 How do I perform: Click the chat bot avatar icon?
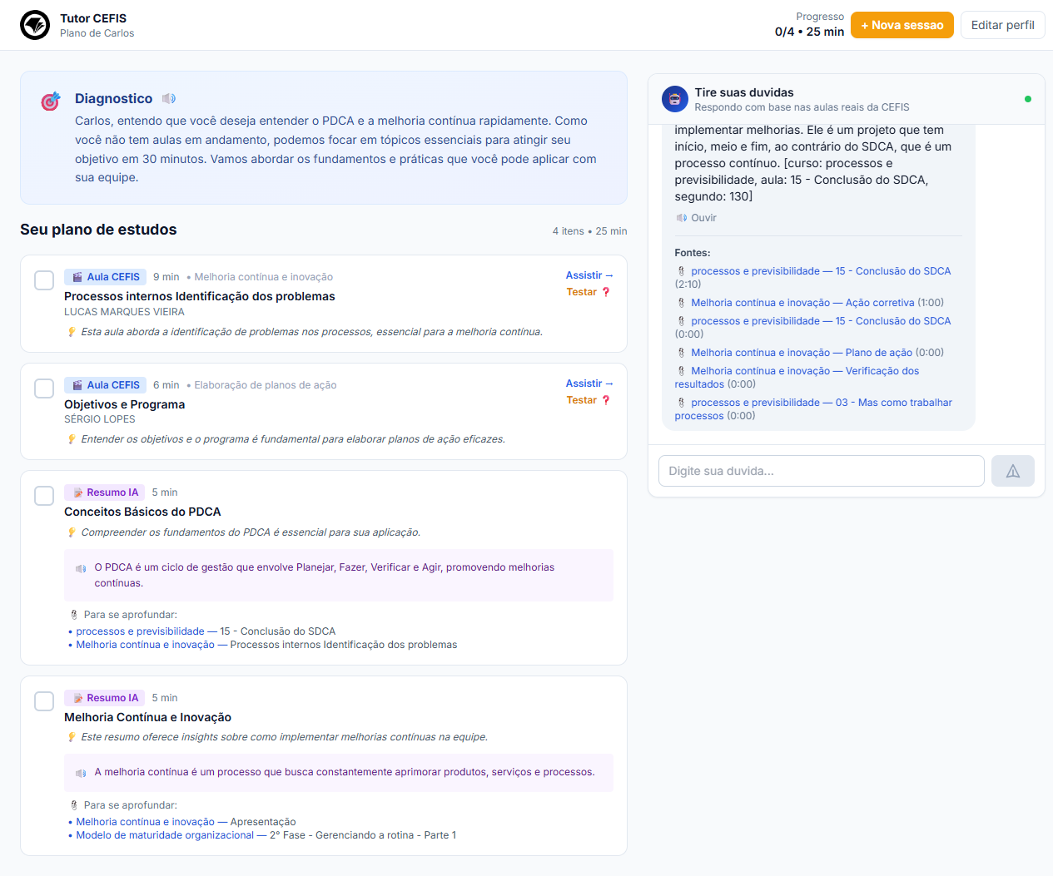[675, 99]
